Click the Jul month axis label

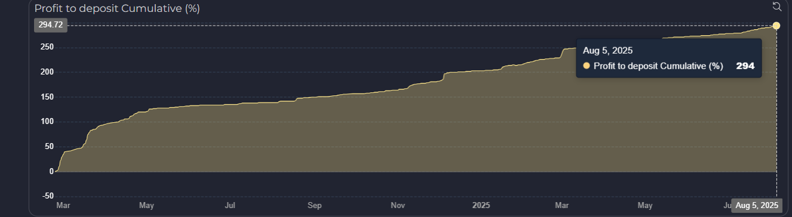(230, 205)
